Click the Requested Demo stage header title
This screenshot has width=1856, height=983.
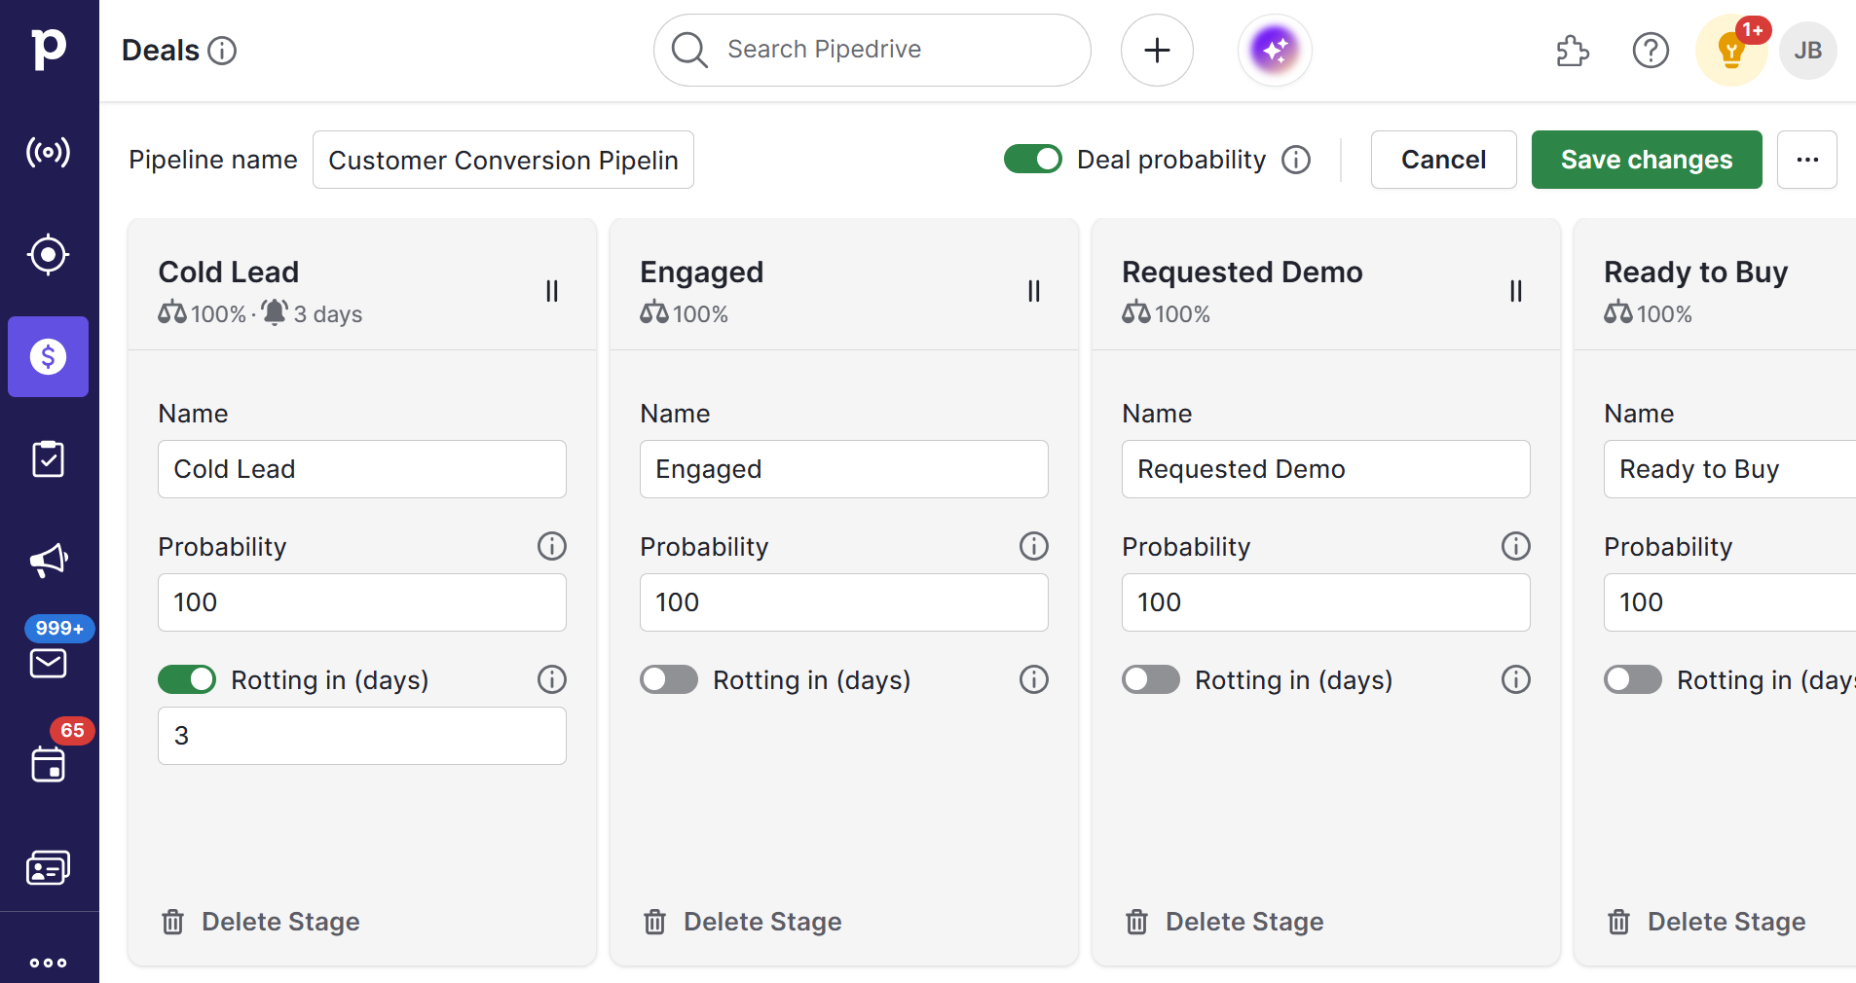click(x=1243, y=273)
